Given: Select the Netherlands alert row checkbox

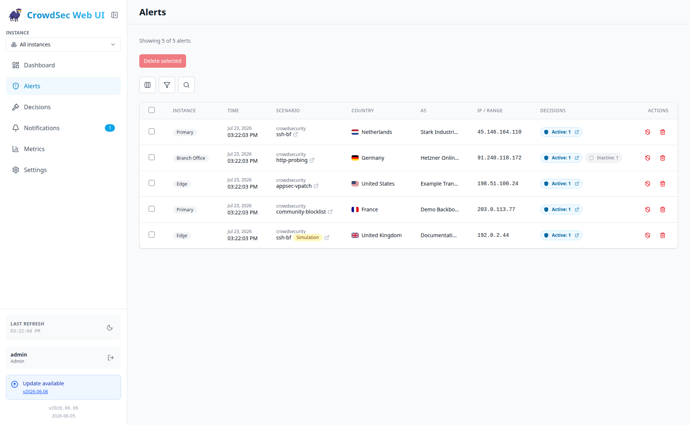Looking at the screenshot, I should [152, 131].
